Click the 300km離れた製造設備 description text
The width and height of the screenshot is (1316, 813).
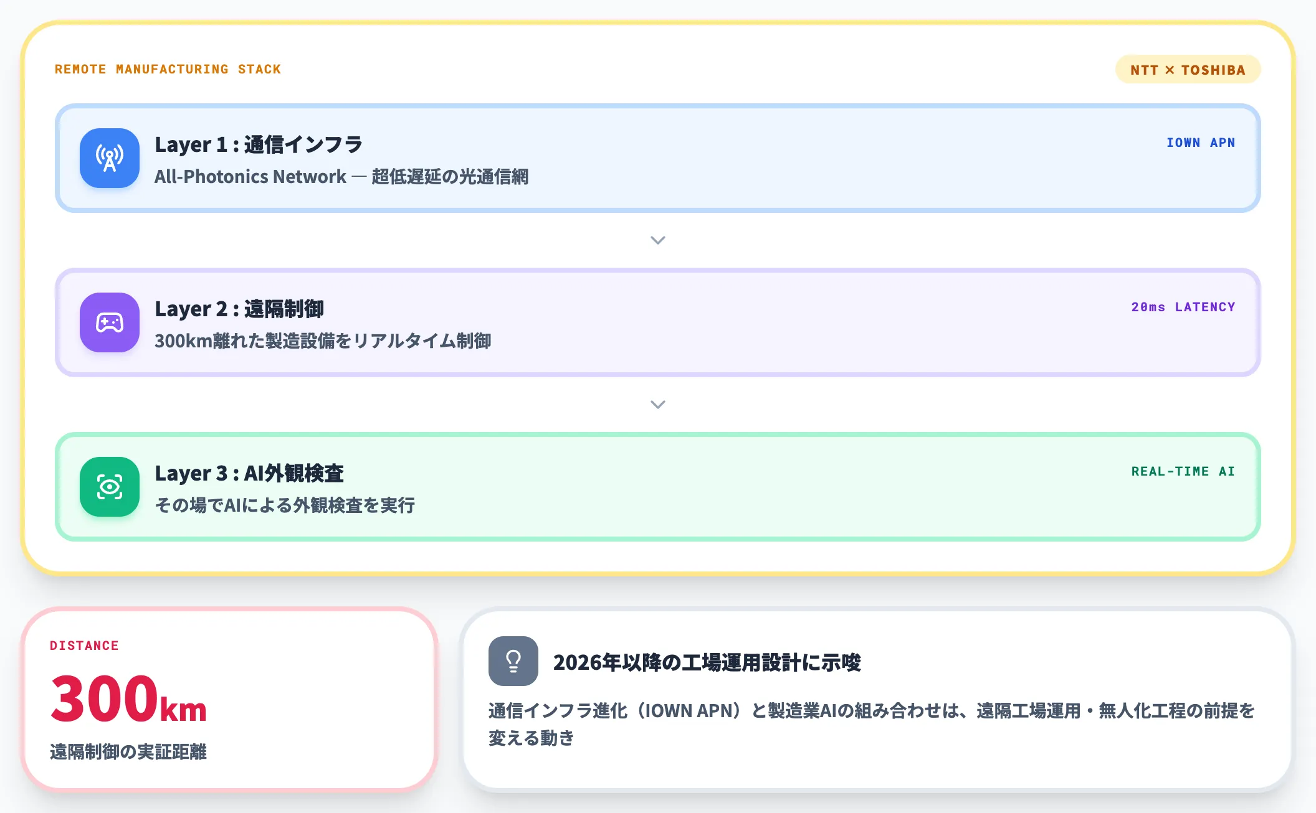(323, 341)
